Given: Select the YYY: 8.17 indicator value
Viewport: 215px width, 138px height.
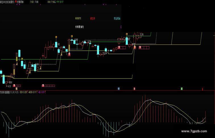Looking at the screenshot, I should point(60,2).
